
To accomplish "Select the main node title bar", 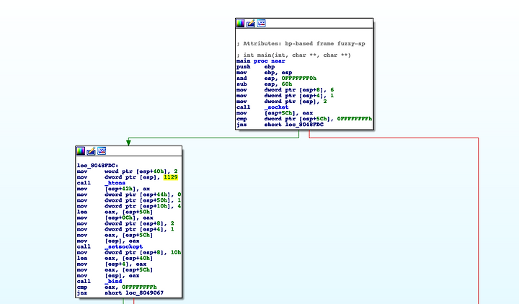I will tap(304, 24).
